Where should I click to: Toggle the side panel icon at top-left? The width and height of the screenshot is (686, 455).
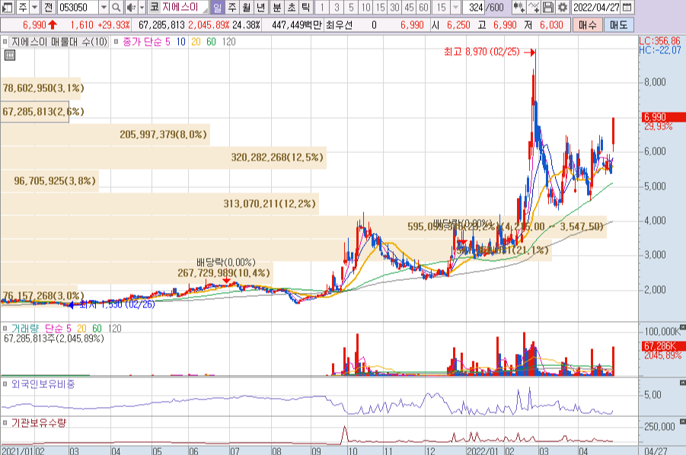[x=8, y=7]
